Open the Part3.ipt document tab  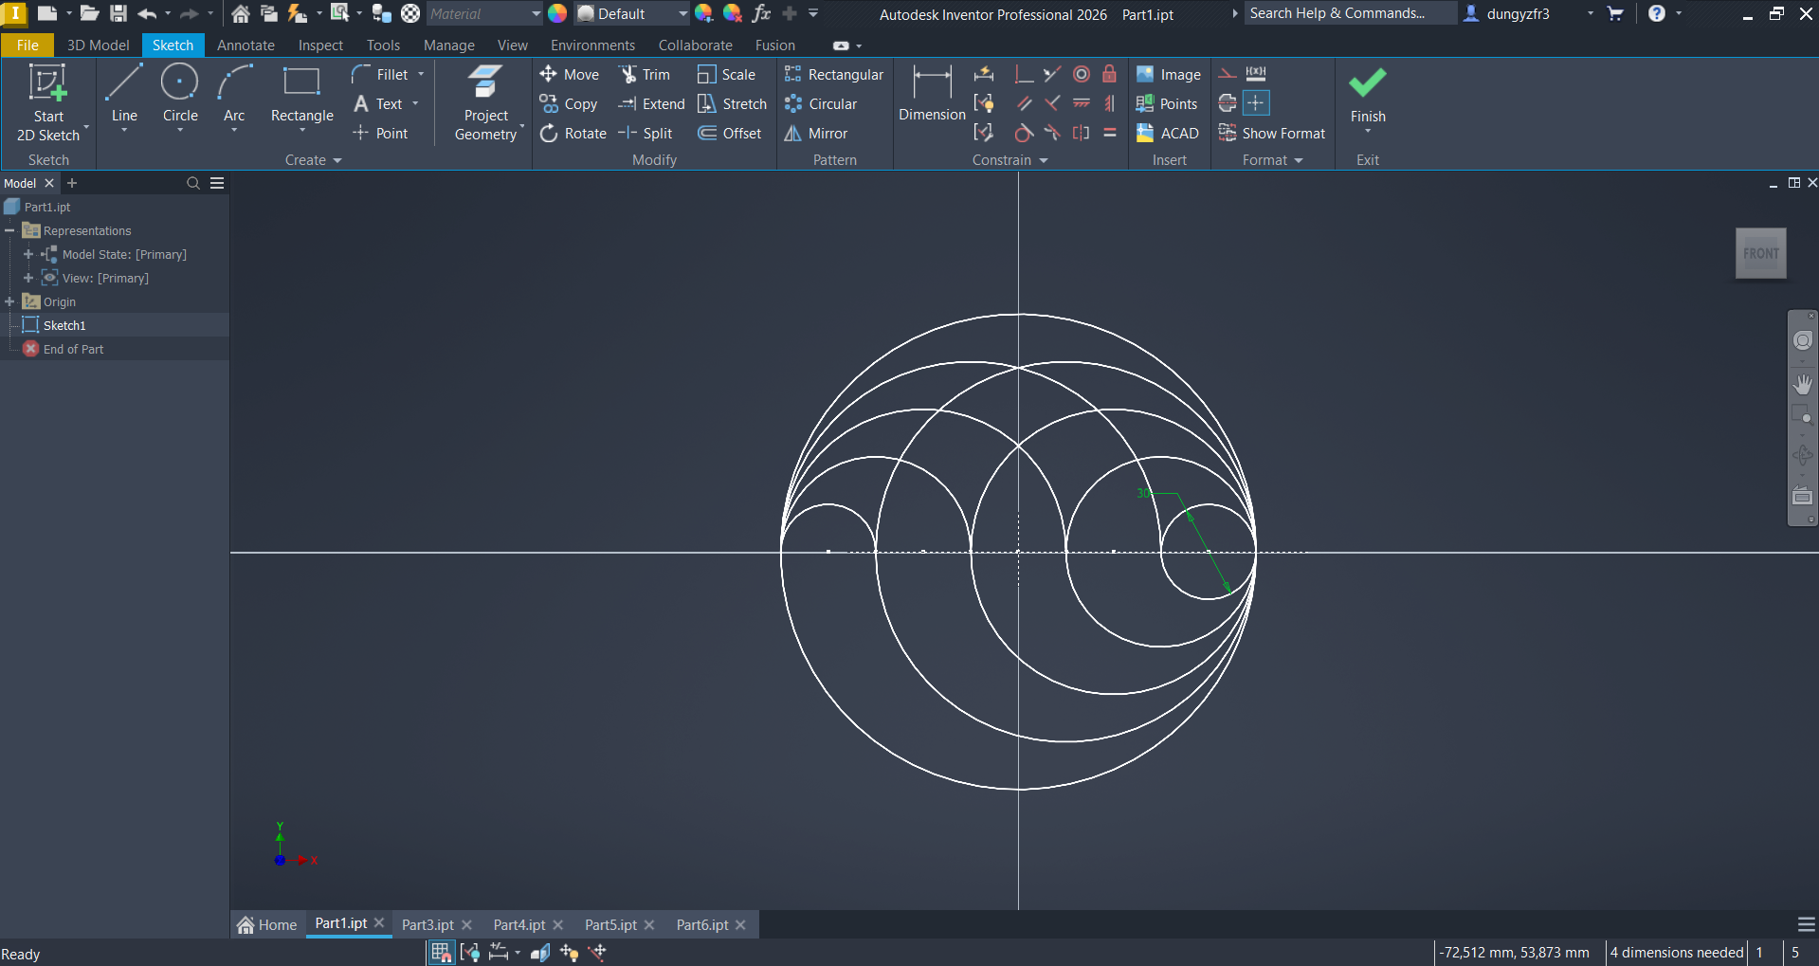coord(427,924)
